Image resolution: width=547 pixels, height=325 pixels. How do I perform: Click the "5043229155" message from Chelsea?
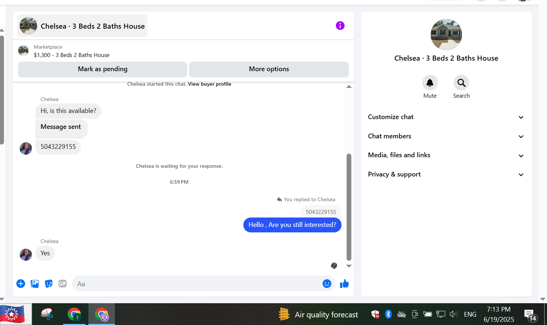click(x=58, y=147)
